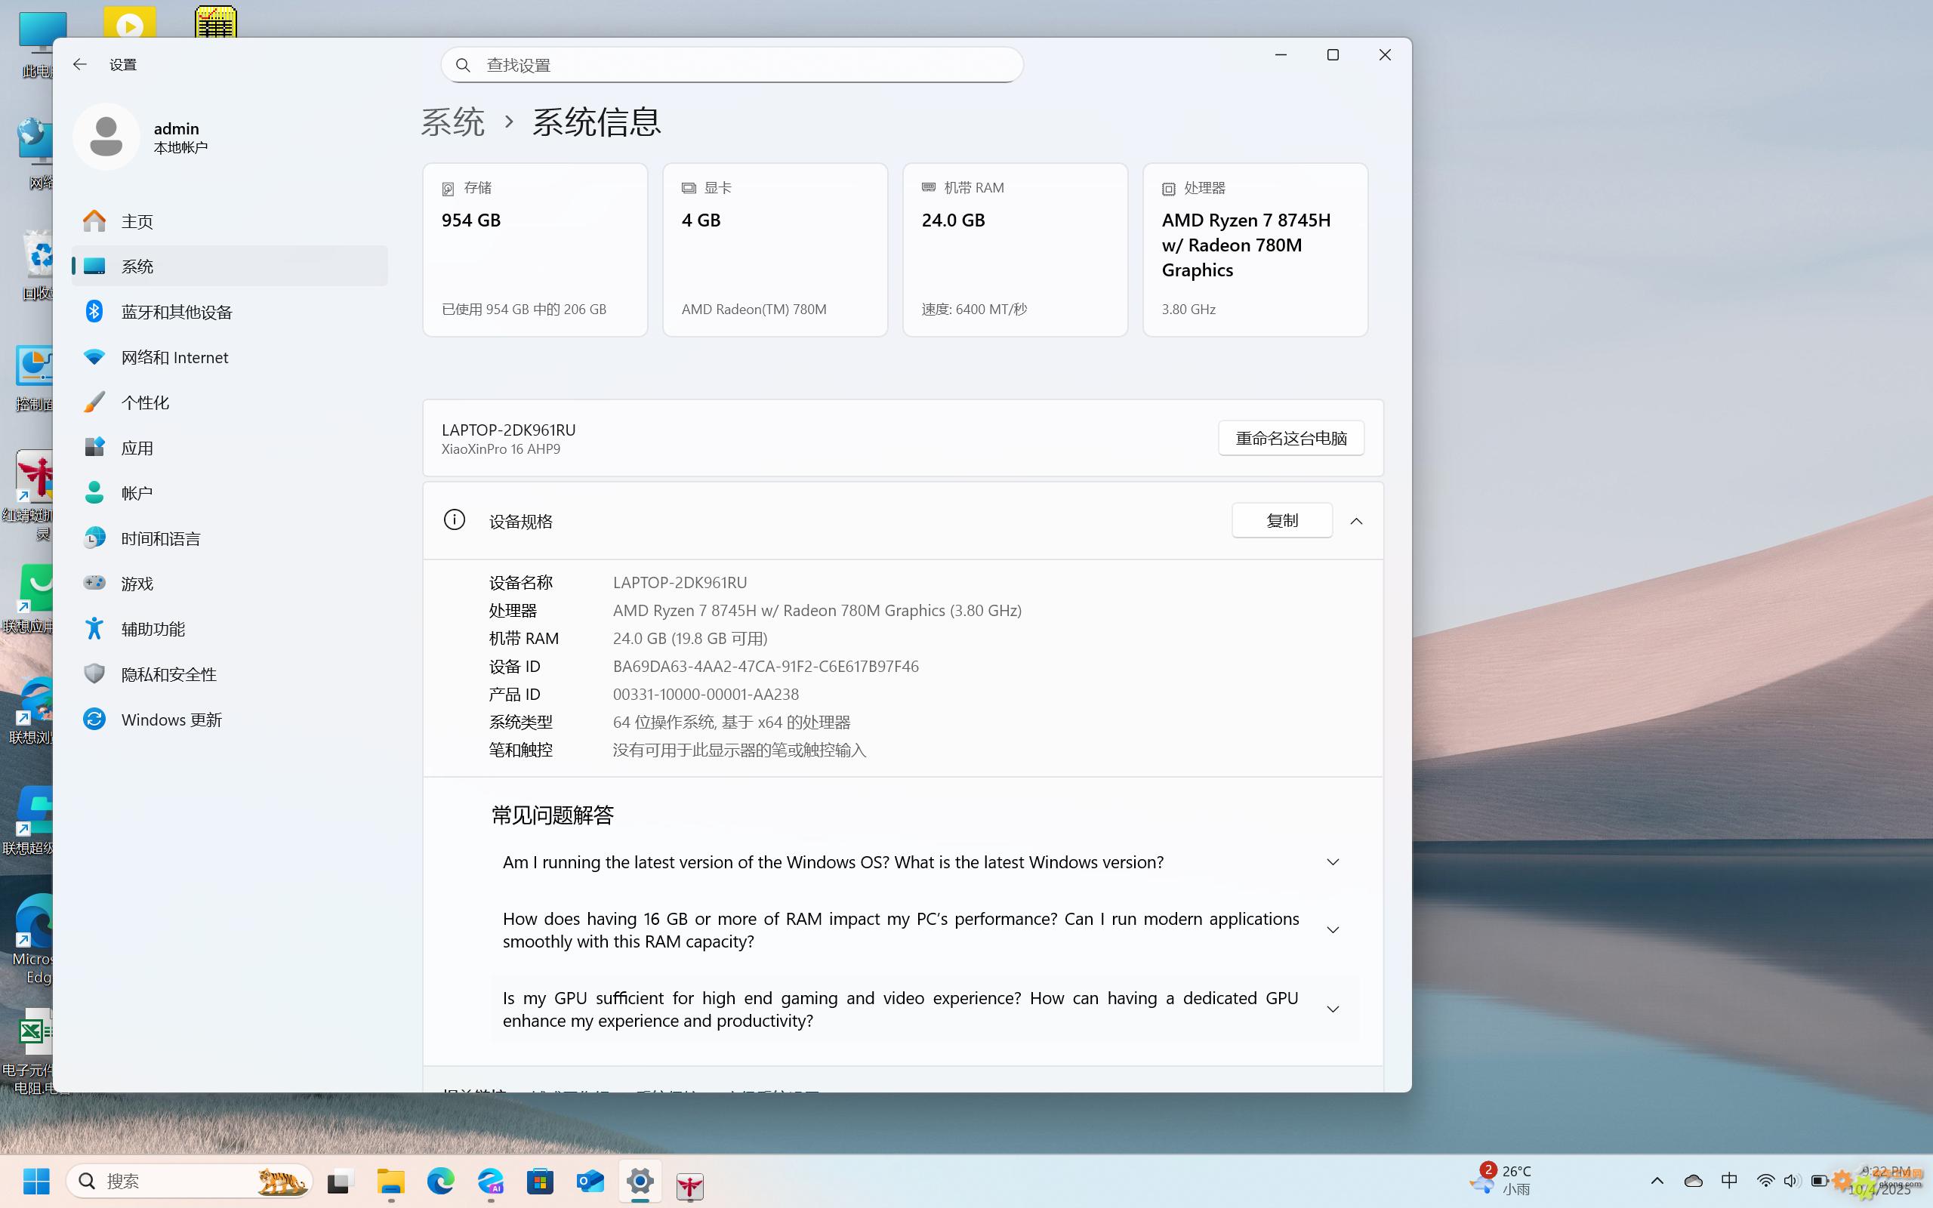Select the Home item in sidebar
This screenshot has height=1208, width=1933.
[137, 221]
